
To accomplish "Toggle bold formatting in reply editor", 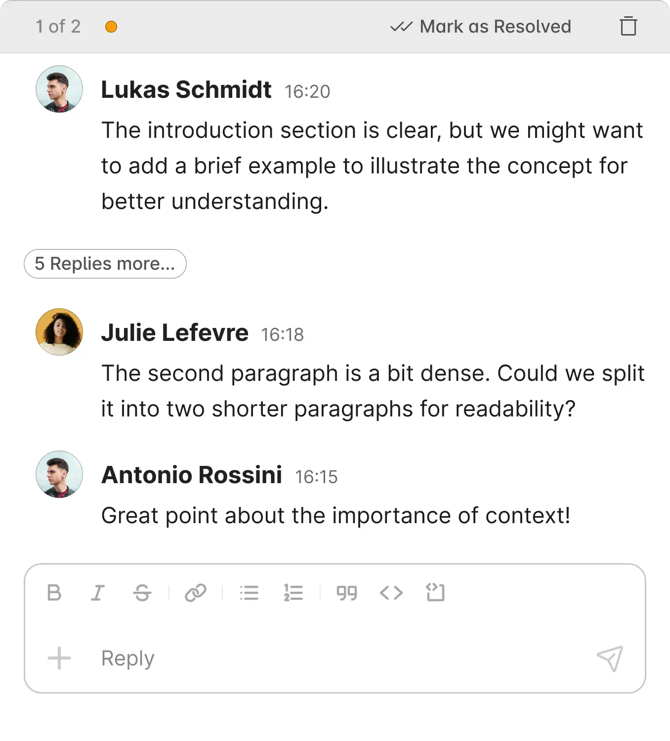I will [x=54, y=592].
